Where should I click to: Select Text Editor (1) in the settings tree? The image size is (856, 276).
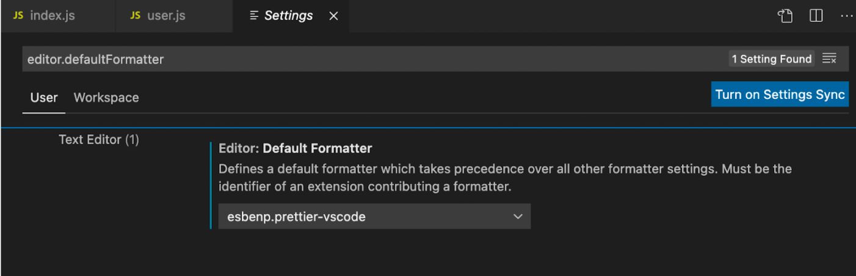(x=99, y=140)
